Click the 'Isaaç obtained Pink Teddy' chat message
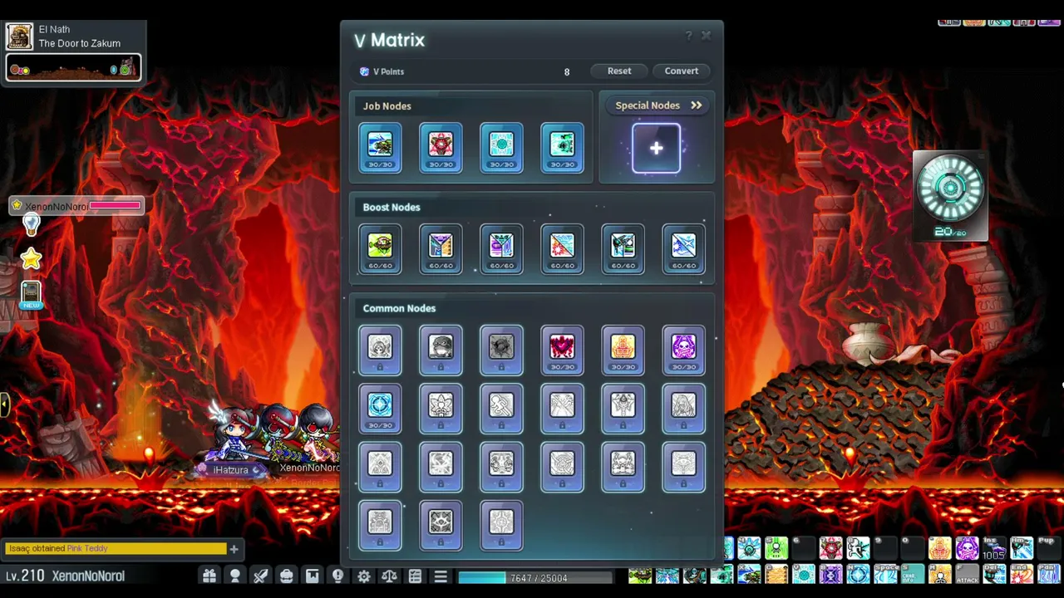 (x=58, y=549)
